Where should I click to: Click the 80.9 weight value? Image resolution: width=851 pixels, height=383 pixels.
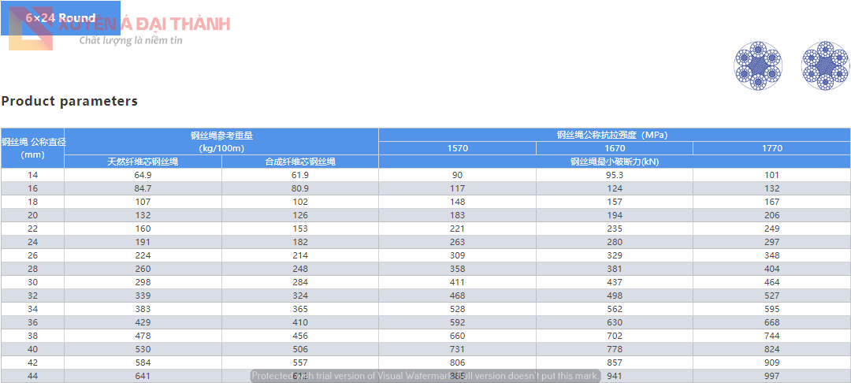(300, 188)
